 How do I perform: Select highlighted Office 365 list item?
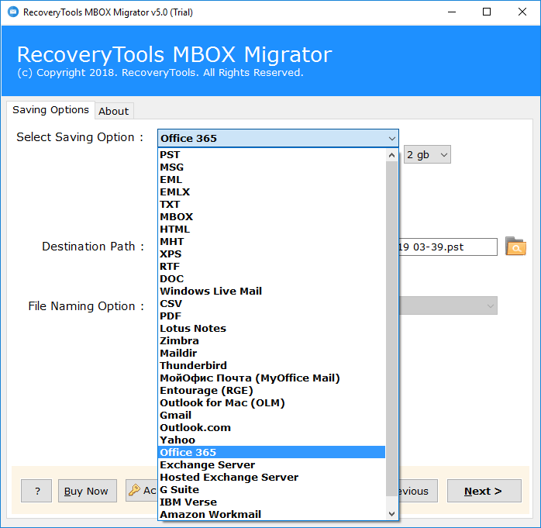[271, 452]
